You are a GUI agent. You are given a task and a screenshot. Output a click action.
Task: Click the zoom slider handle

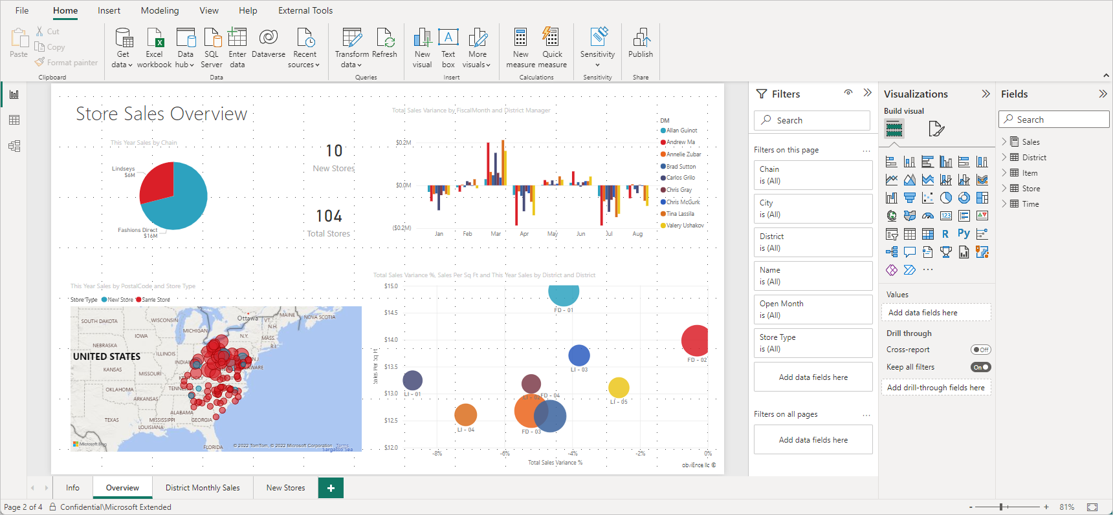[1000, 507]
